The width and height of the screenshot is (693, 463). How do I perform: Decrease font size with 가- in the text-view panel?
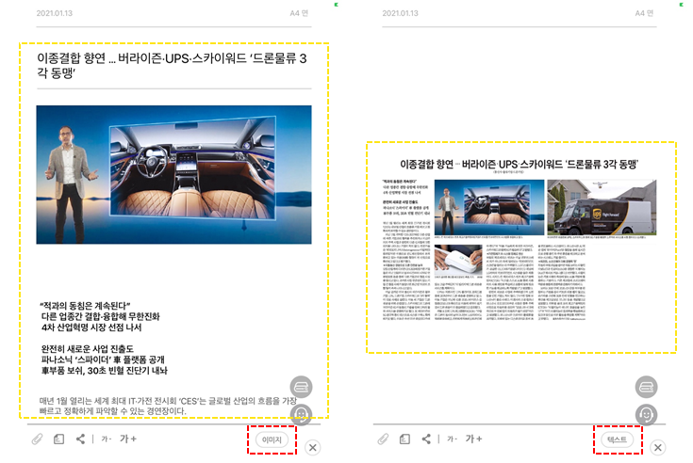[106, 439]
